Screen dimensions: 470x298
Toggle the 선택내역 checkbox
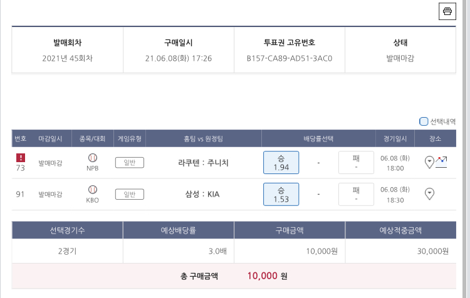point(424,121)
